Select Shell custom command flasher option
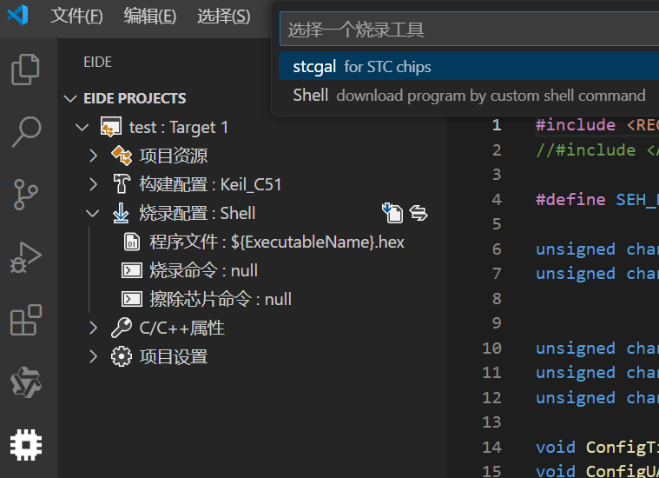 [x=469, y=95]
